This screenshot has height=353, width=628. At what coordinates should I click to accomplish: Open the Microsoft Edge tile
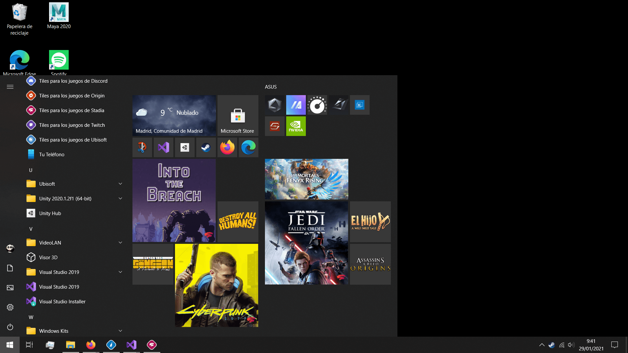[x=248, y=147]
